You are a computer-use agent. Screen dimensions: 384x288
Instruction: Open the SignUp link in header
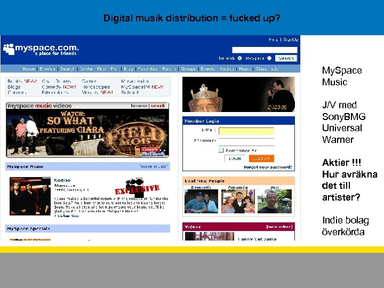291,39
